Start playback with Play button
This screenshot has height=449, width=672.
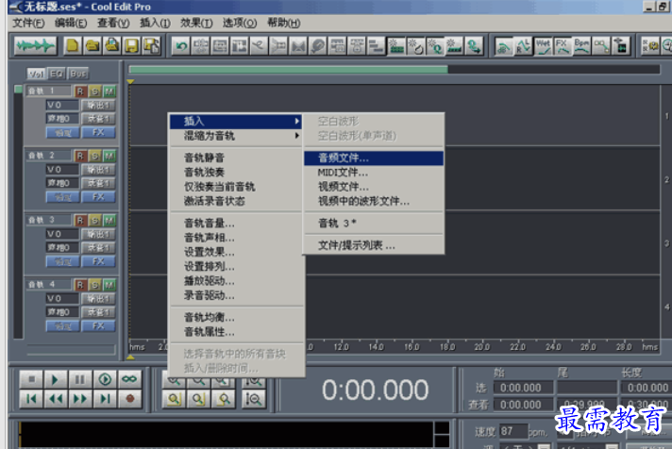[55, 379]
